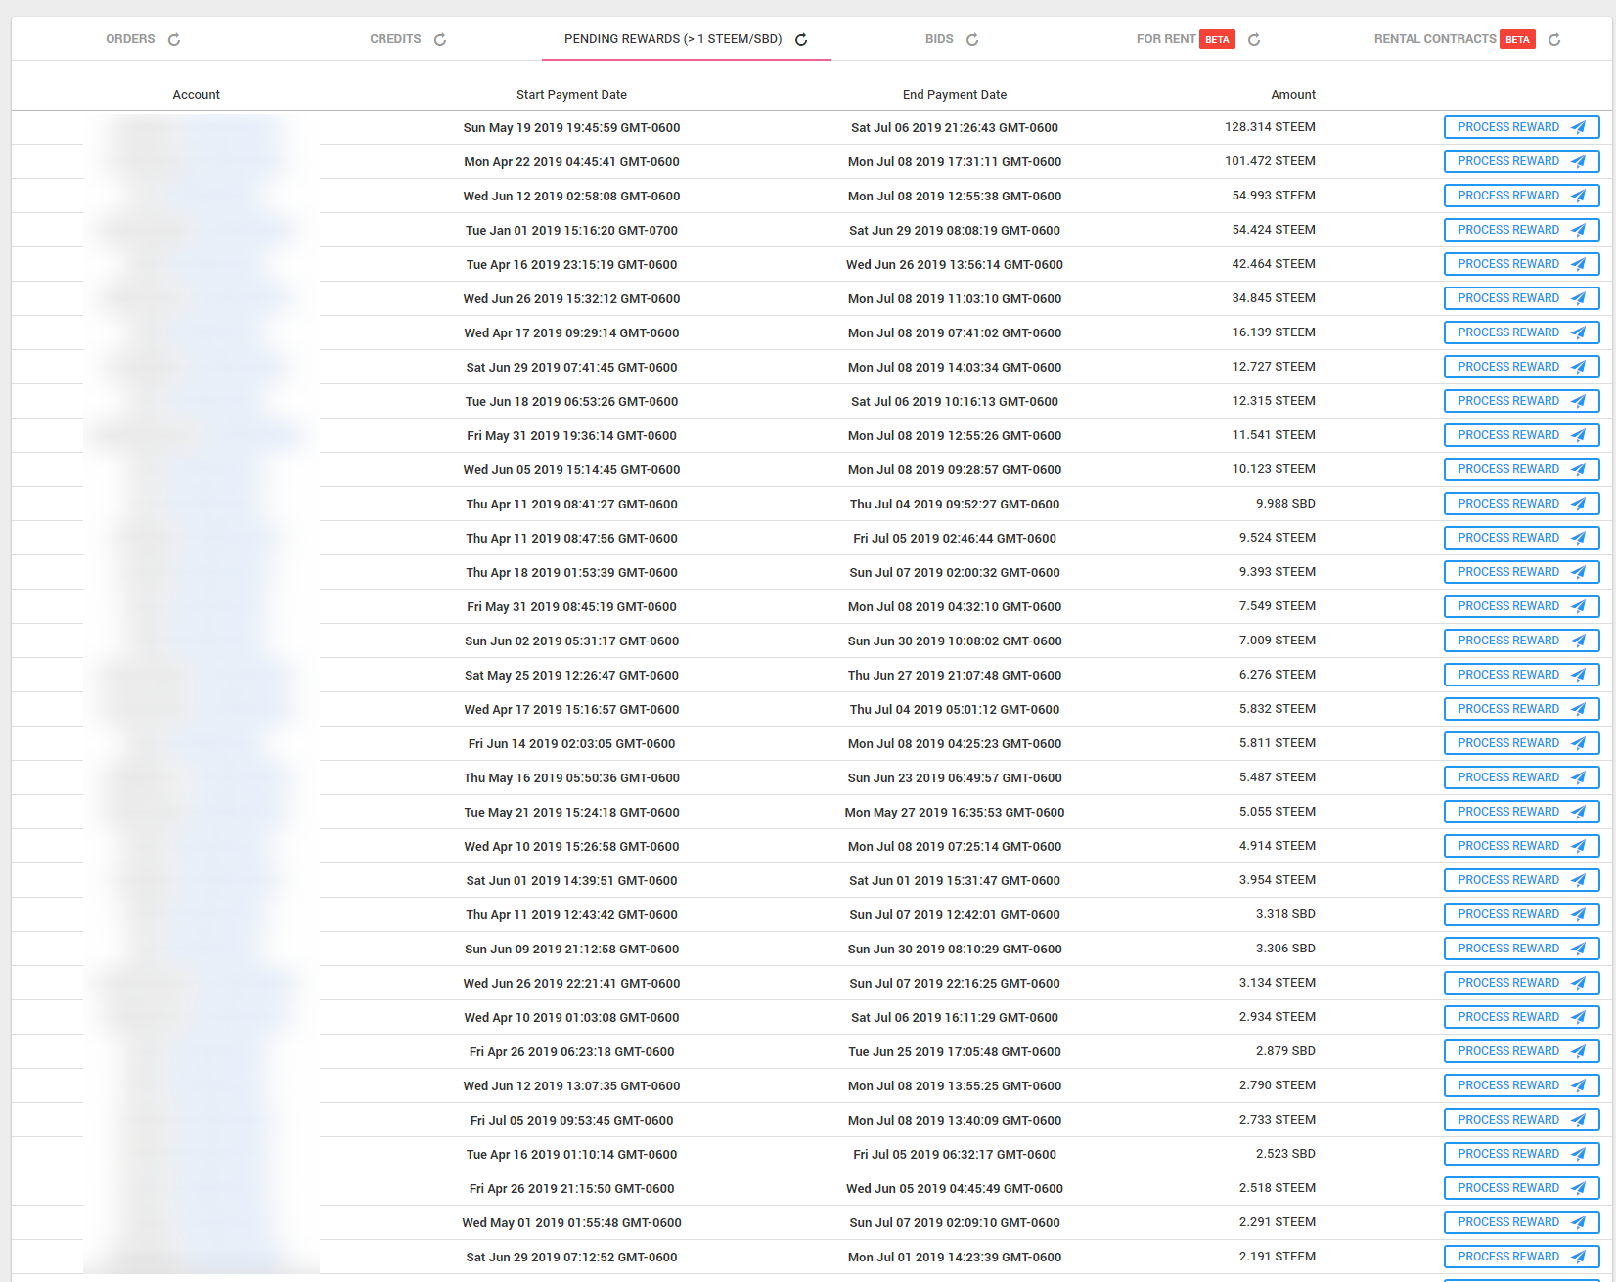The width and height of the screenshot is (1616, 1282).
Task: Refresh the Rental Contracts tab
Action: click(x=1554, y=40)
